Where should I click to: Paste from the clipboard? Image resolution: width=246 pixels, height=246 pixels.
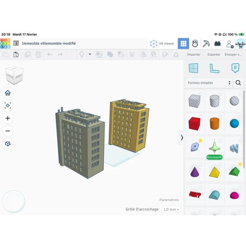pyautogui.click(x=16, y=55)
